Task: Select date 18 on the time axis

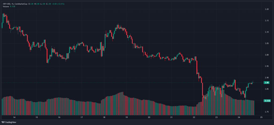Action: tap(104, 117)
